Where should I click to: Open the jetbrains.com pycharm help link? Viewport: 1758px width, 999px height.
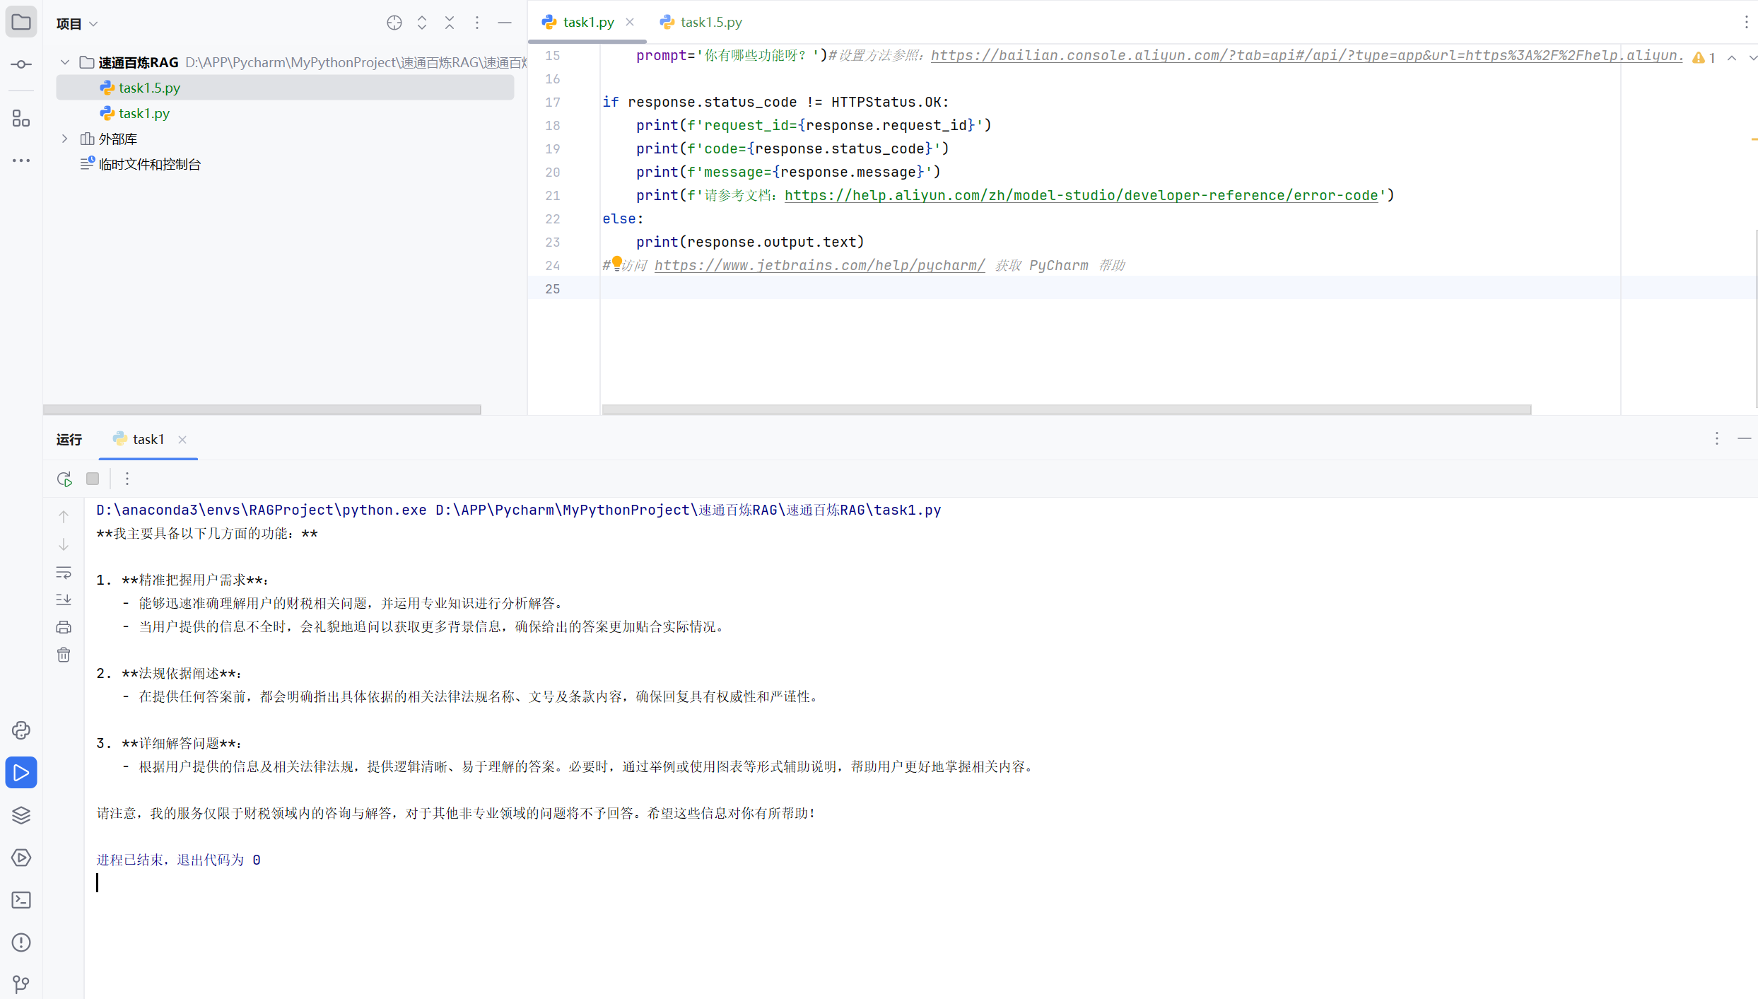click(x=819, y=265)
